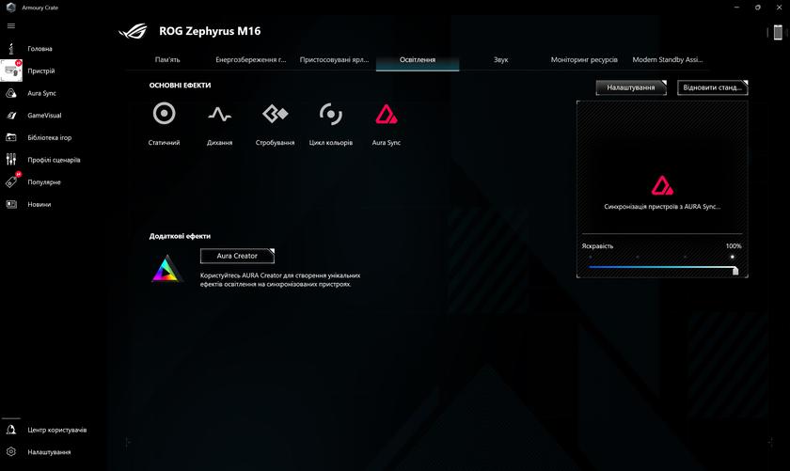This screenshot has width=790, height=471.
Task: Click the Aura Sync preview panel
Action: click(x=662, y=188)
